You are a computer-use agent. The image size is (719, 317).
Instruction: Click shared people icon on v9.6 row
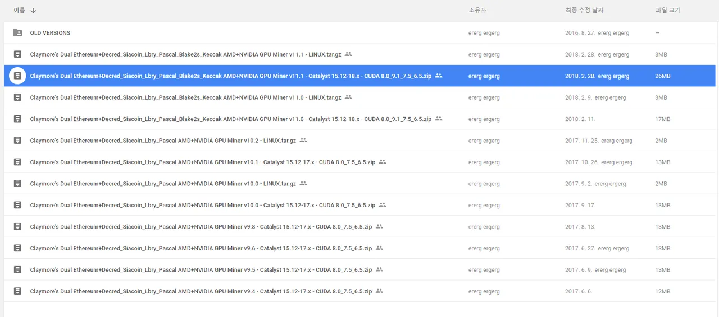(x=379, y=248)
